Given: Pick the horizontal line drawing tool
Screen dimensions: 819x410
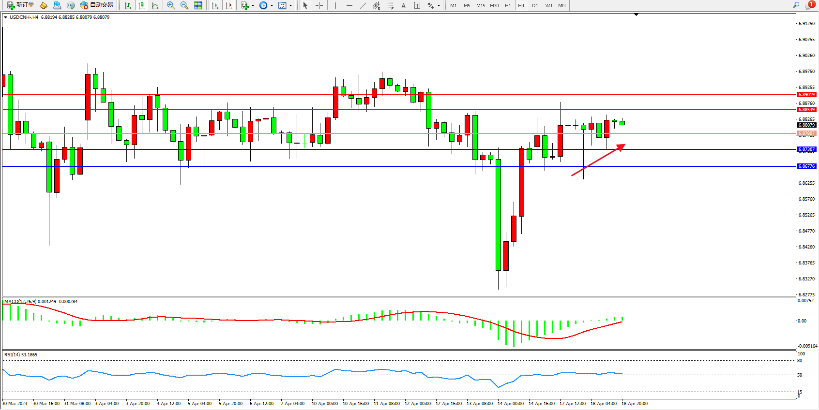Looking at the screenshot, I should [x=349, y=5].
